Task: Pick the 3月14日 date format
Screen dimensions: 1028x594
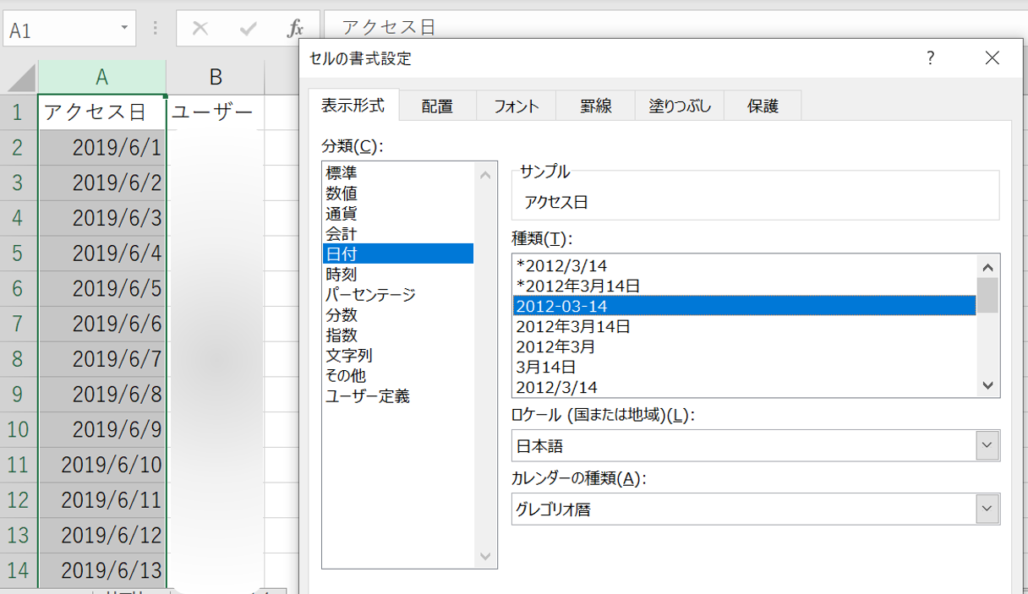Action: click(546, 368)
